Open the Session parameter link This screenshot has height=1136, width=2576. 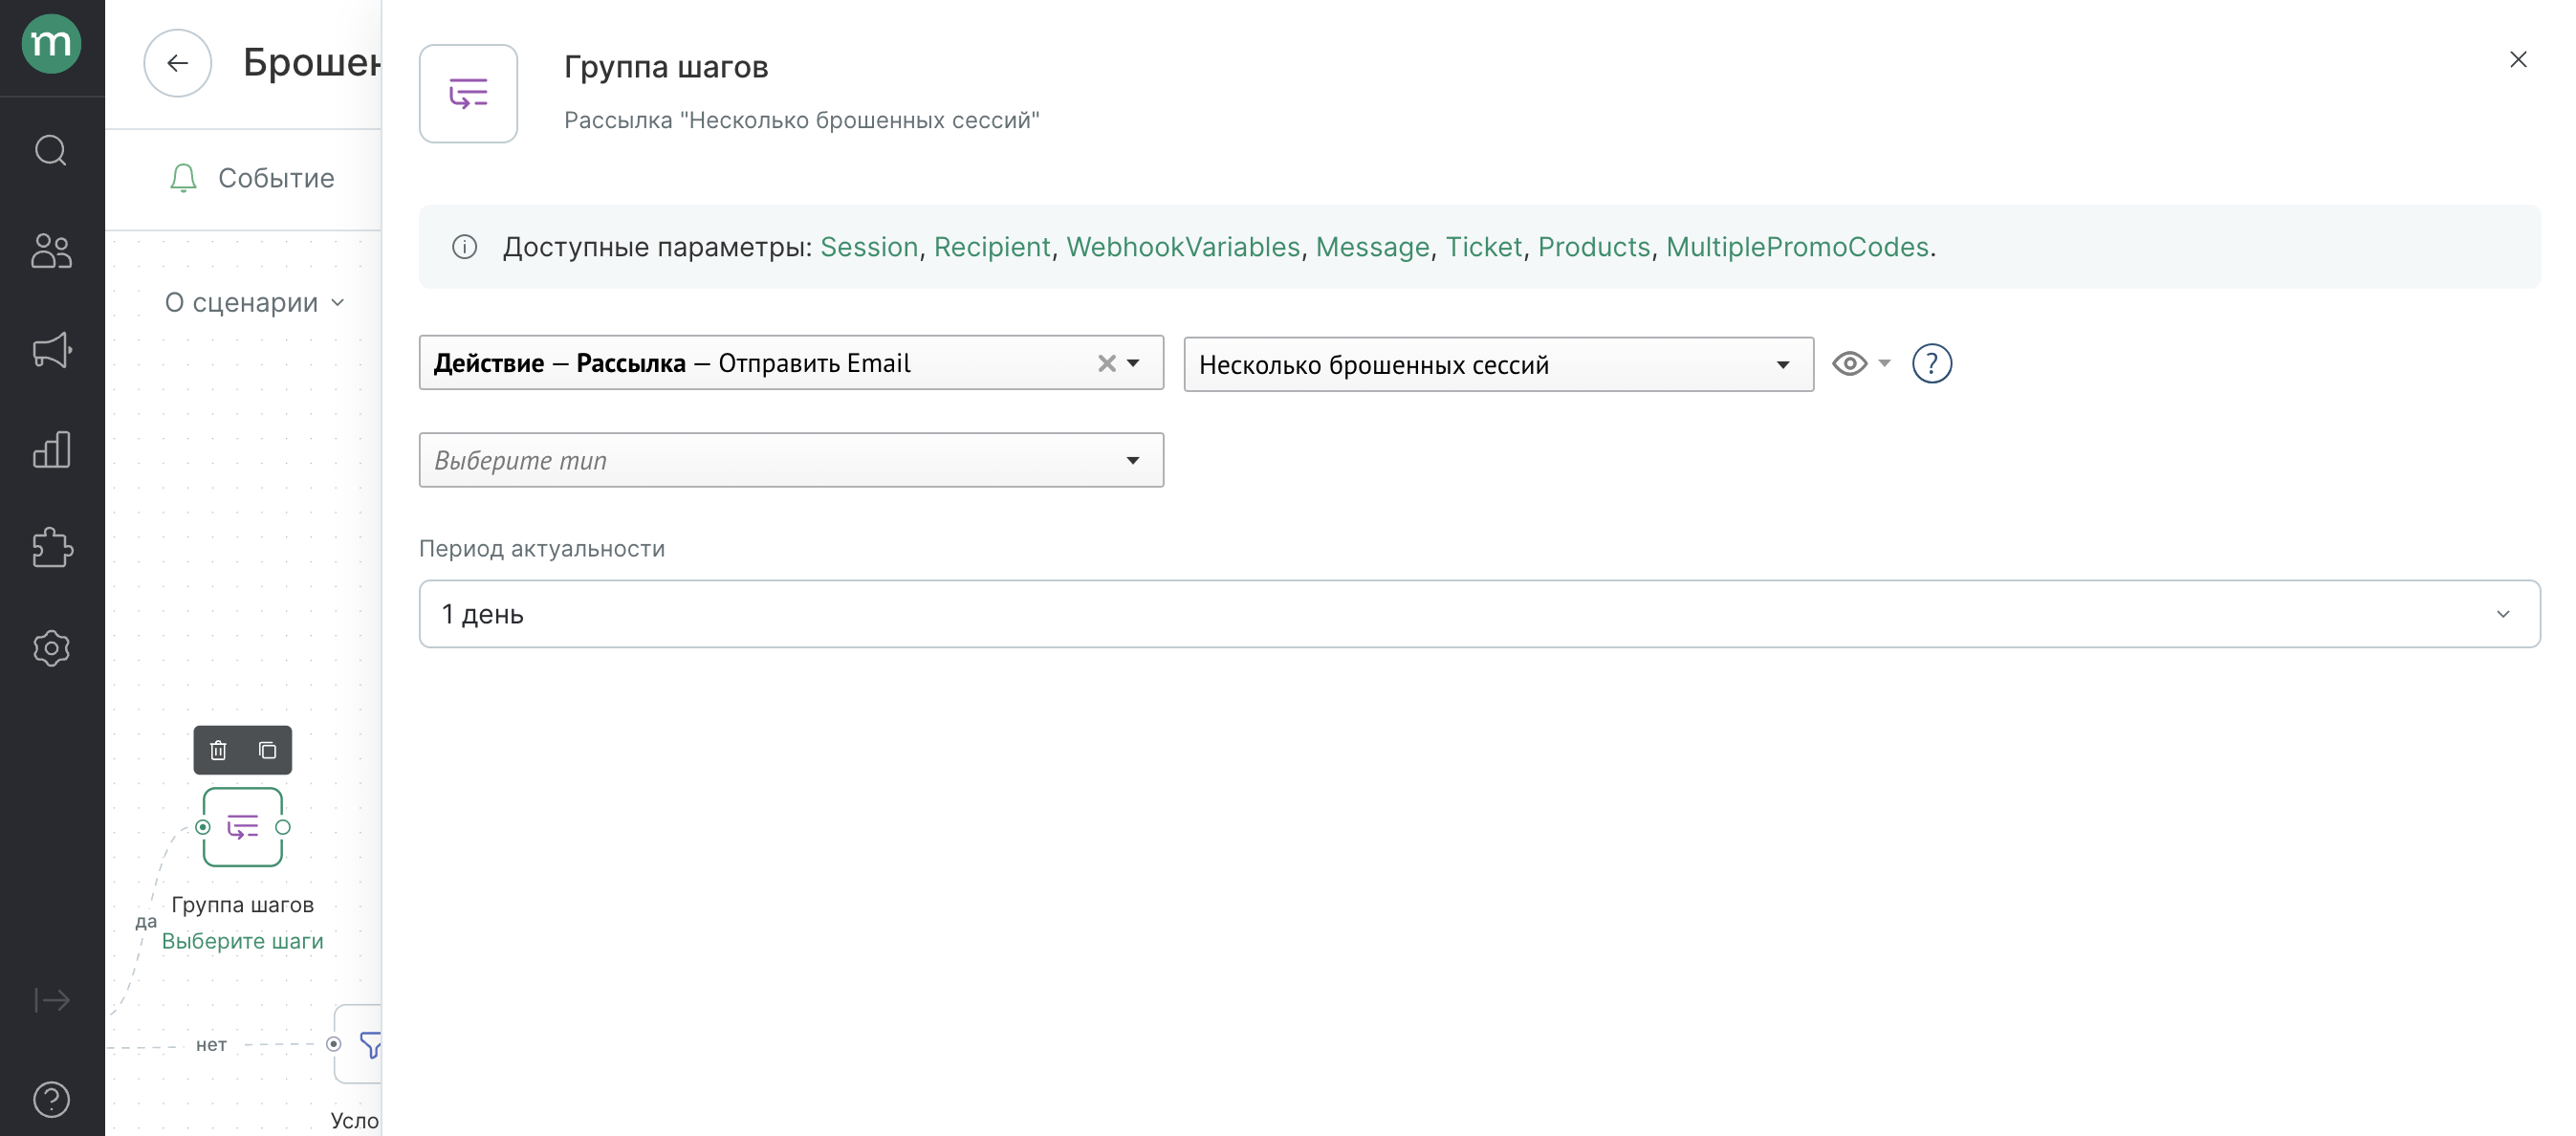point(869,247)
